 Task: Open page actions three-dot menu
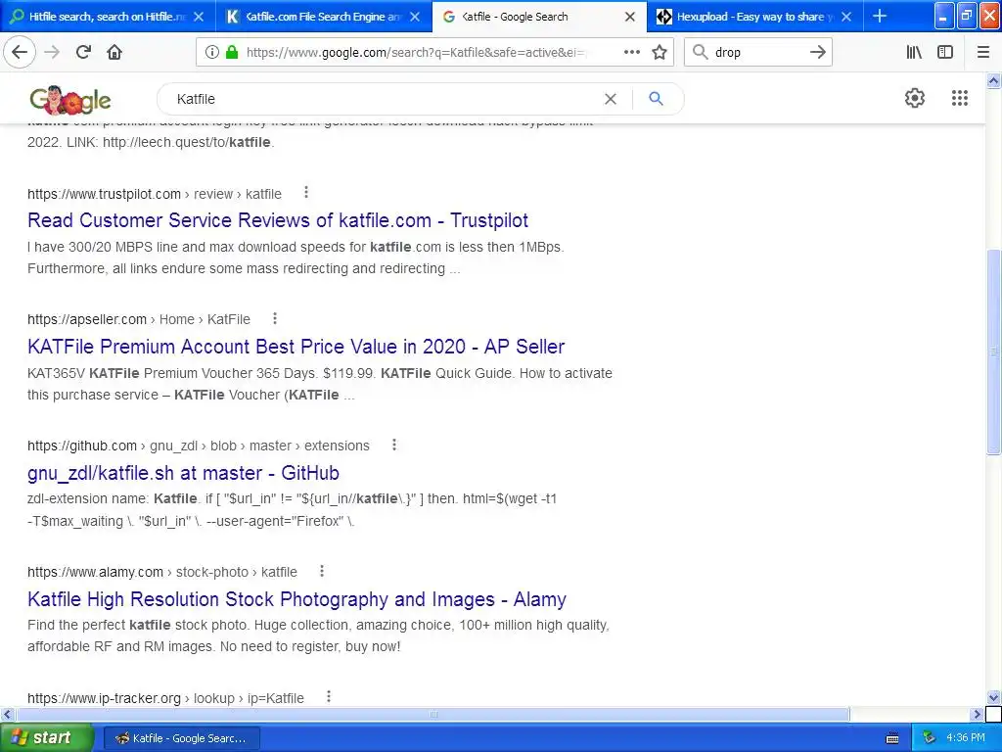631,53
